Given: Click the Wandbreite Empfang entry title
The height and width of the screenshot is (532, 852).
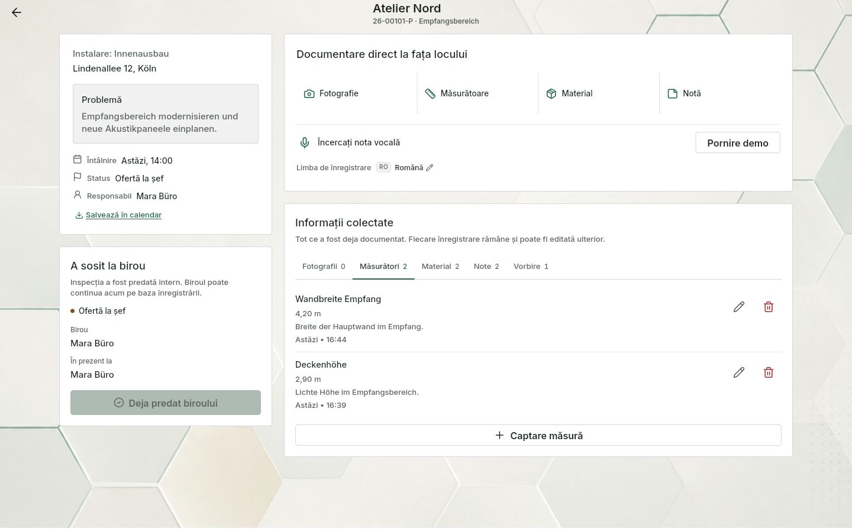Looking at the screenshot, I should (x=338, y=299).
